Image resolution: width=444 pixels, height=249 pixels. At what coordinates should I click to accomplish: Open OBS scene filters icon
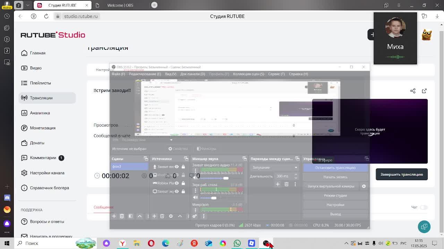pyautogui.click(x=130, y=216)
